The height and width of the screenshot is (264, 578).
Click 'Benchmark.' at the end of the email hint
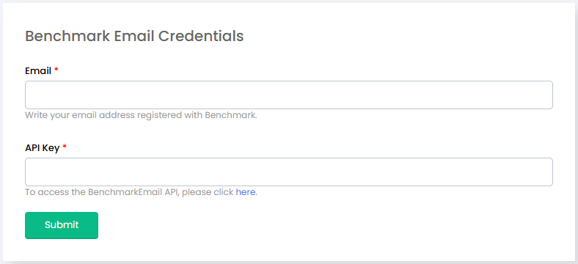click(231, 115)
